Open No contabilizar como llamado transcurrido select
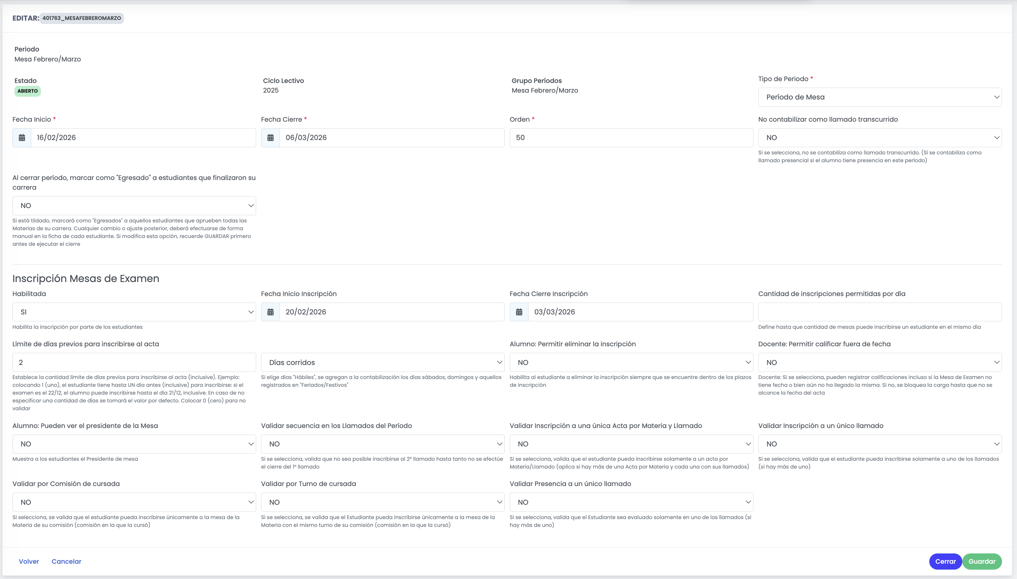Screen dimensions: 1017x579 coord(880,138)
